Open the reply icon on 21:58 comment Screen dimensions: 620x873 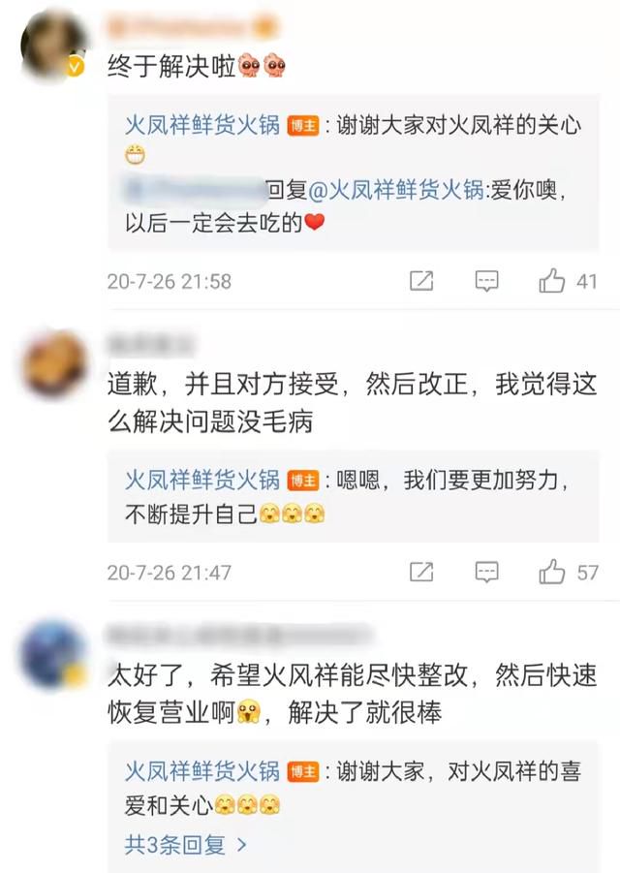click(486, 281)
